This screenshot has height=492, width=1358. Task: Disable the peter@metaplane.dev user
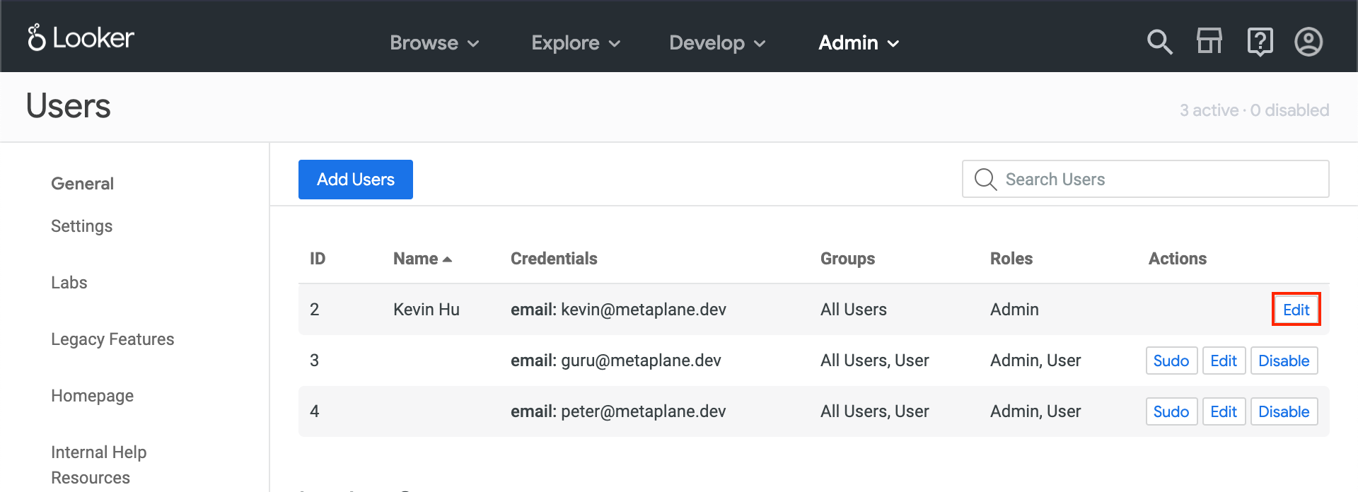click(1284, 411)
